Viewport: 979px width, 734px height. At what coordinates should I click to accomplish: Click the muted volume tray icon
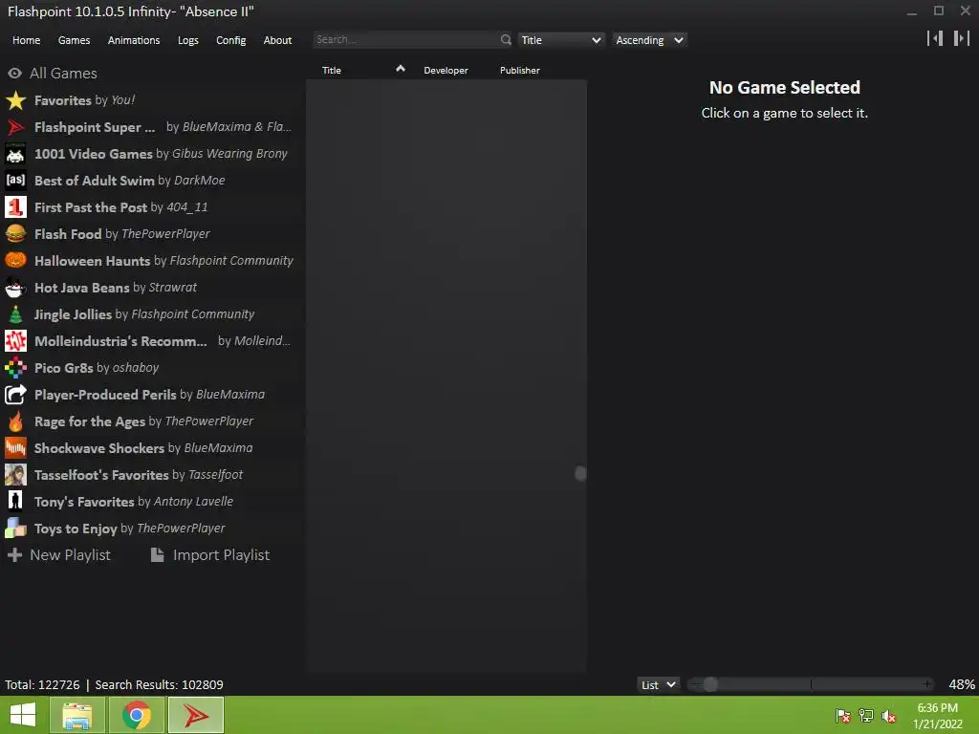[x=888, y=716]
